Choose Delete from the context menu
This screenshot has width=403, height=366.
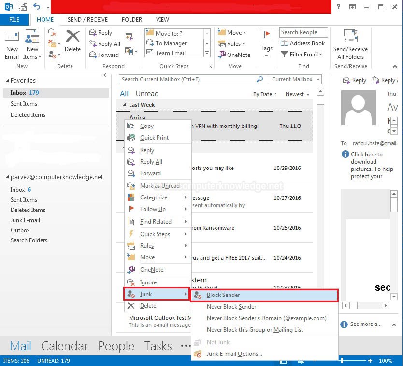[158, 305]
